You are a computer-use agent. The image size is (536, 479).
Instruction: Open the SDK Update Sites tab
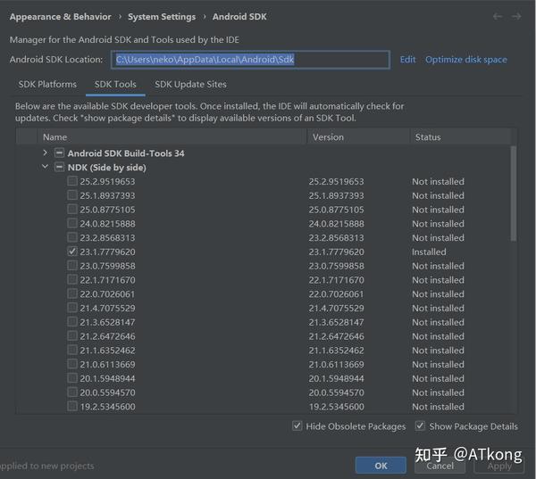point(190,85)
